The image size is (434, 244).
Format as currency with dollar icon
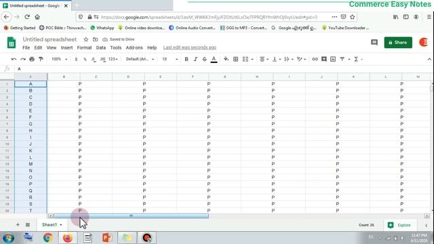click(76, 59)
